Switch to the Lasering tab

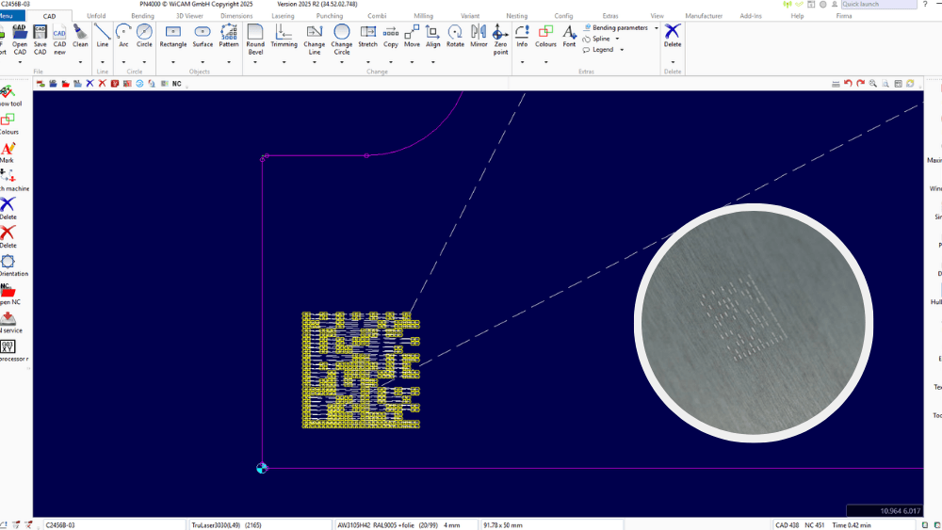tap(283, 16)
